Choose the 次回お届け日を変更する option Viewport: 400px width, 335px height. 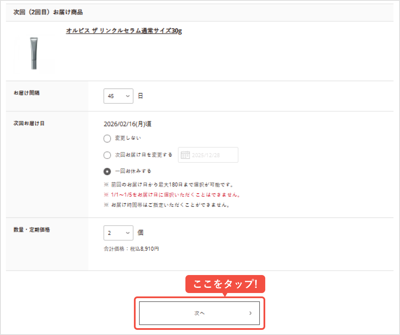[107, 155]
